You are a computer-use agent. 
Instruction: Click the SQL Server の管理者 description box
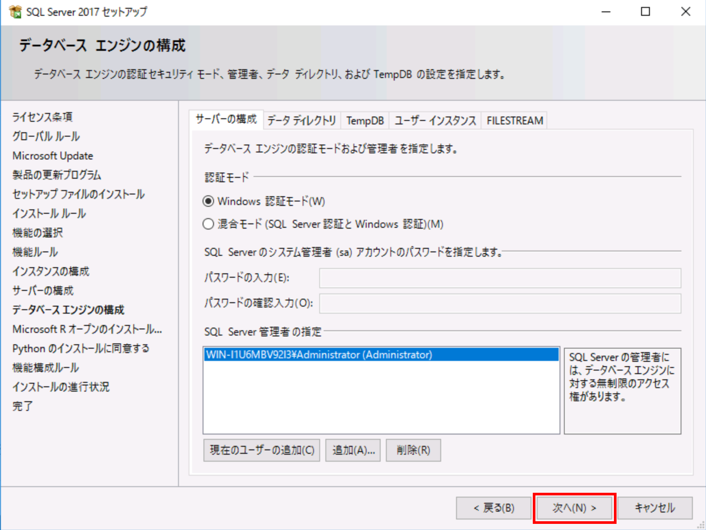click(x=623, y=391)
